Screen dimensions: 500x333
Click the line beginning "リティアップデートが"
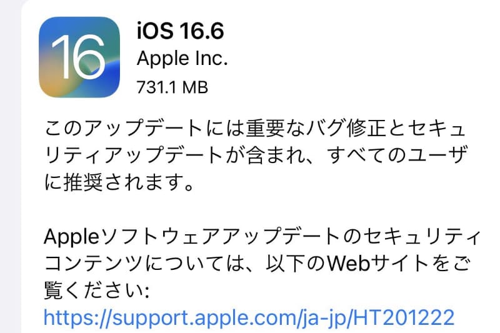(256, 155)
